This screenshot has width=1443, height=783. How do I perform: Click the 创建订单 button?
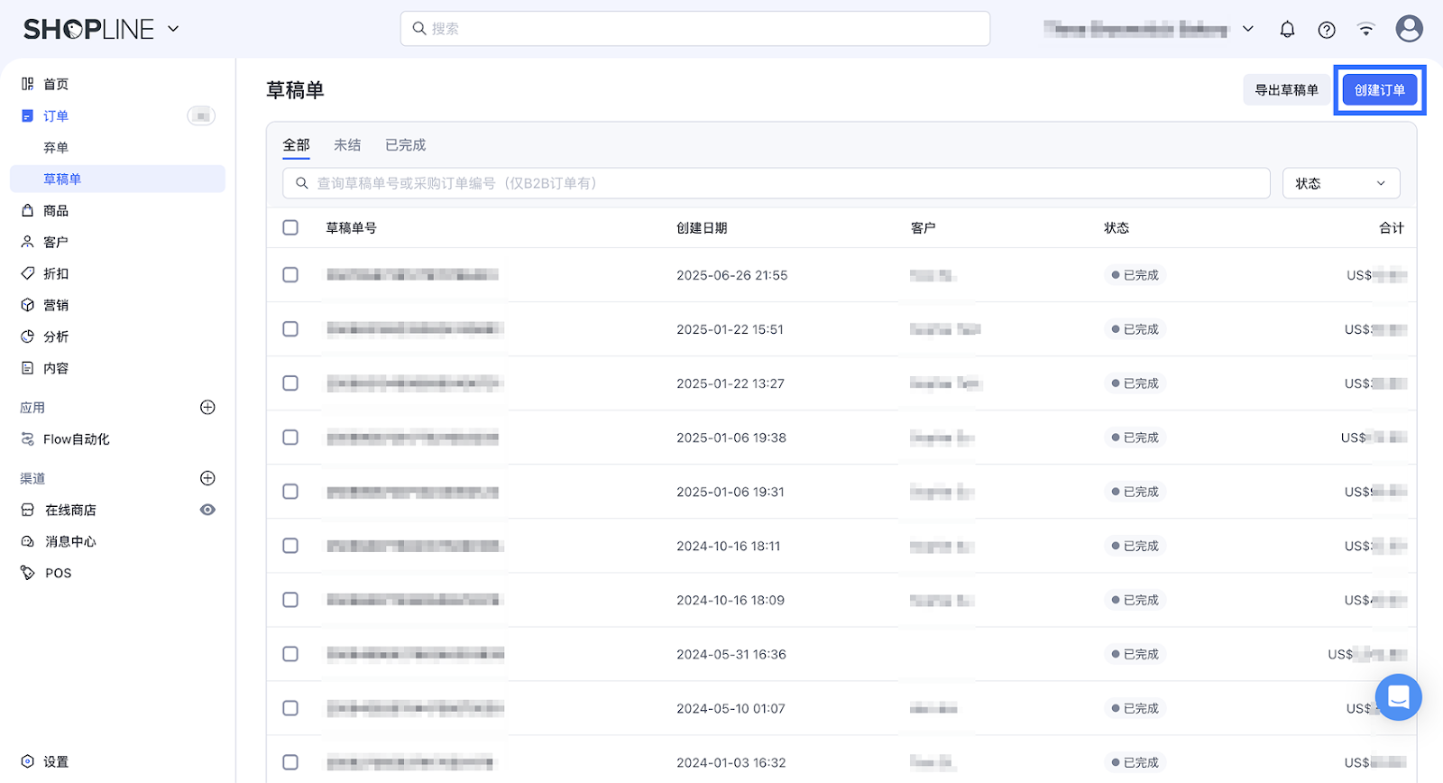click(1380, 90)
